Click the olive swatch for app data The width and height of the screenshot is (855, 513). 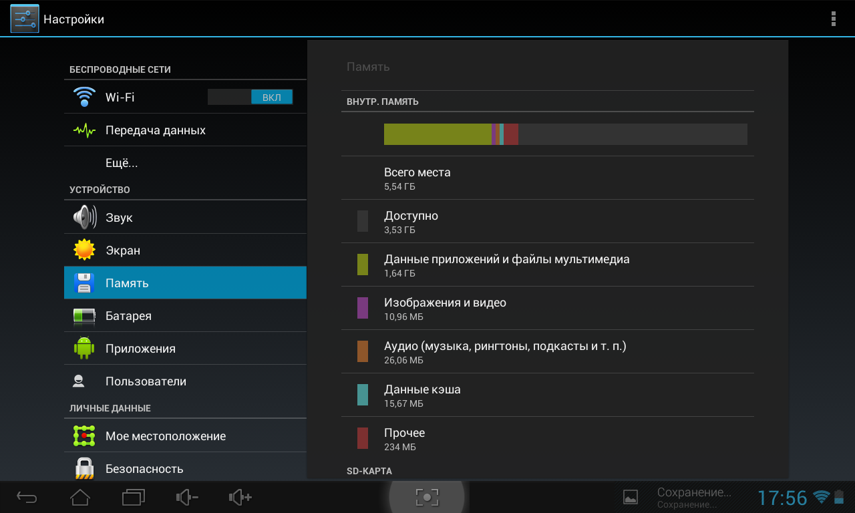point(363,265)
